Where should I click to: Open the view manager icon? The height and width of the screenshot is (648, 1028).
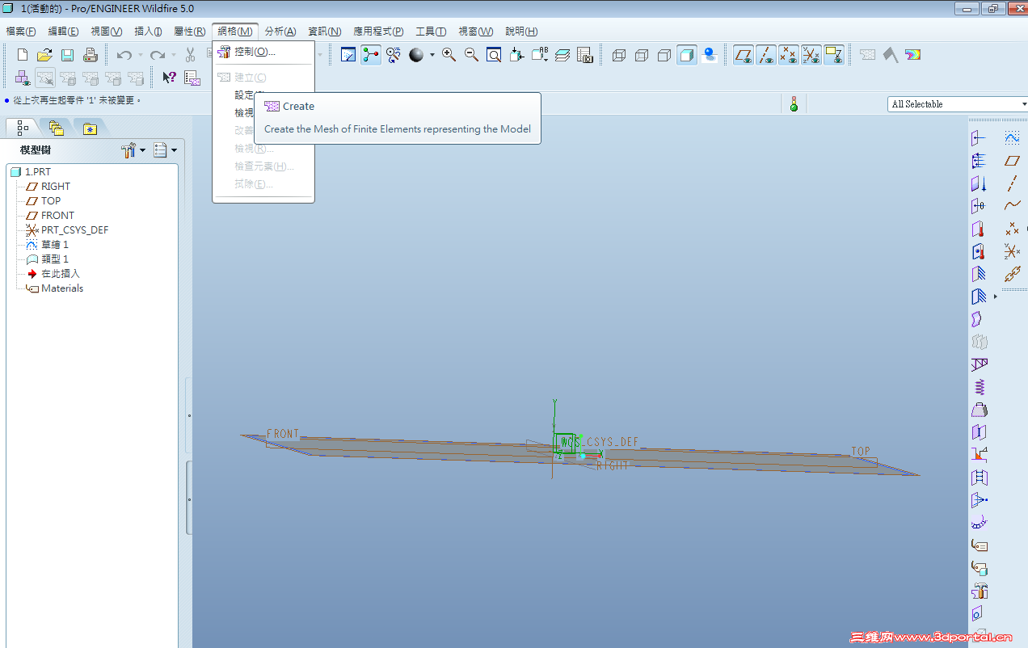tap(585, 55)
